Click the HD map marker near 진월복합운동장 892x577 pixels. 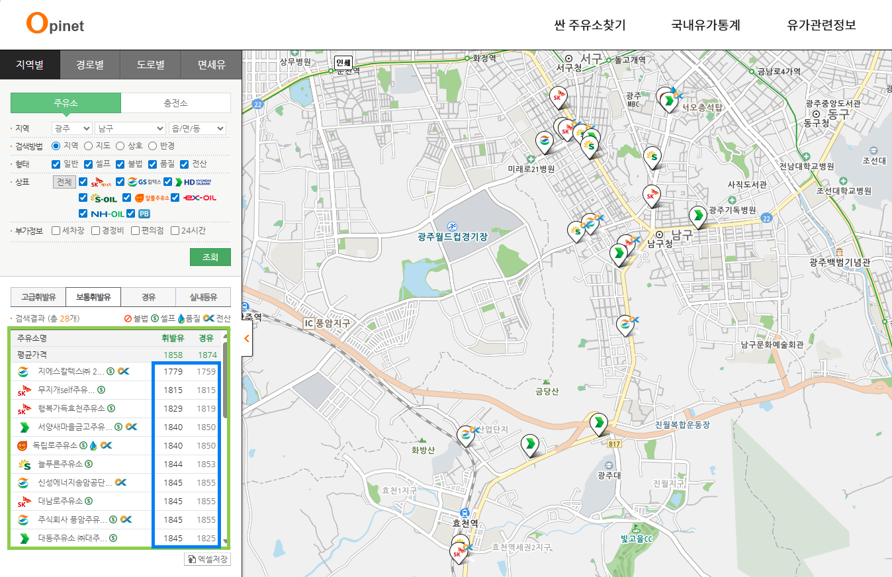[599, 423]
